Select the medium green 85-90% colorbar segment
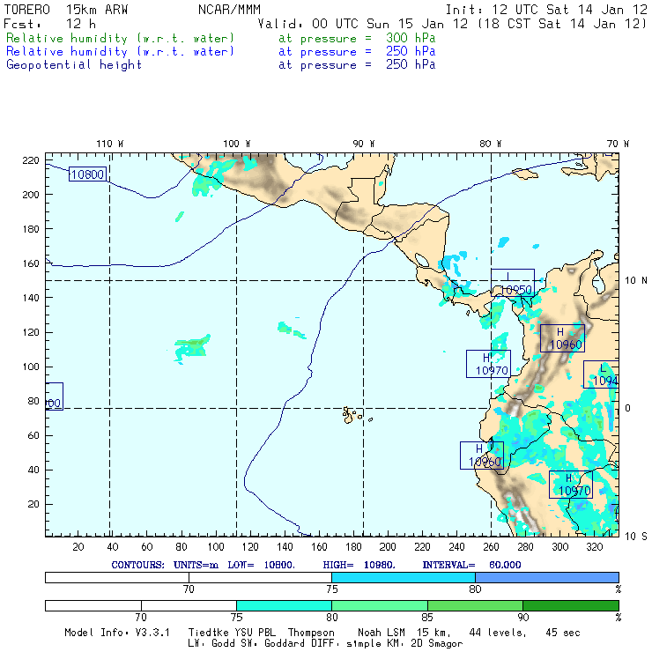 tap(475, 606)
